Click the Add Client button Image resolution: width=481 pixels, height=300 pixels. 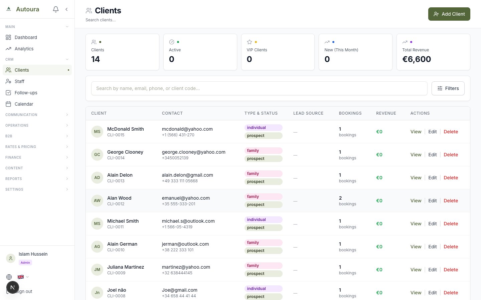point(449,14)
